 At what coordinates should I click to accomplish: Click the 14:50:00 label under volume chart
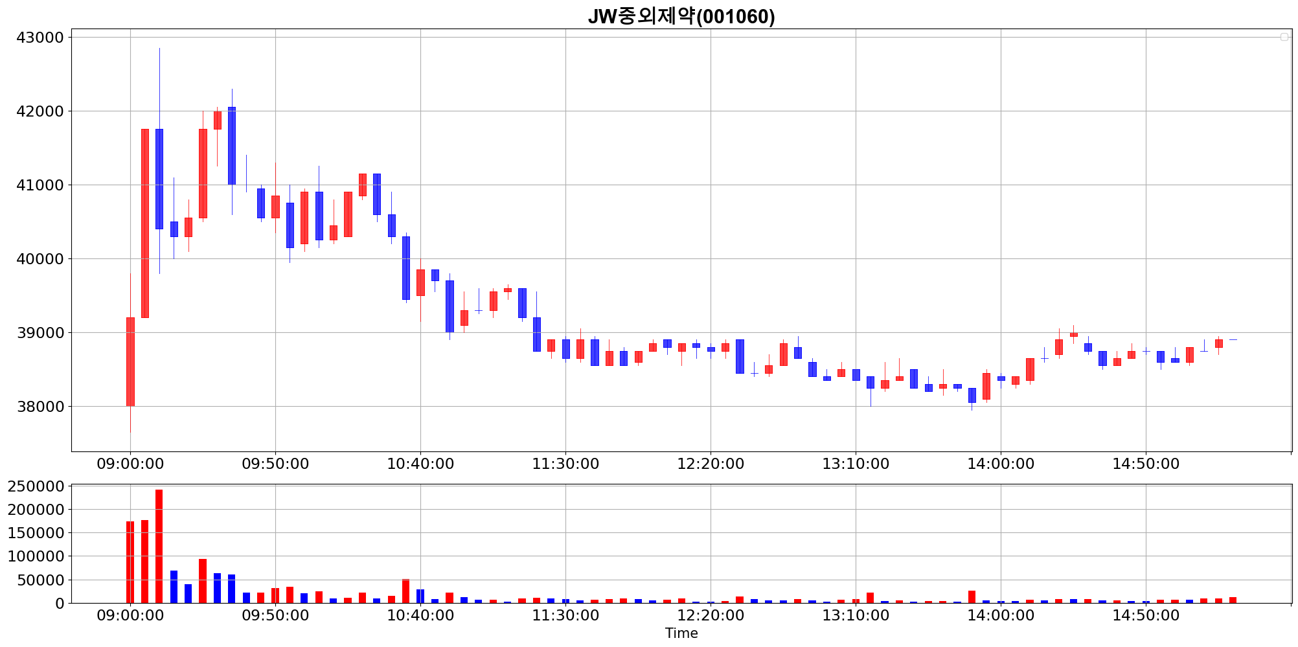point(1146,615)
